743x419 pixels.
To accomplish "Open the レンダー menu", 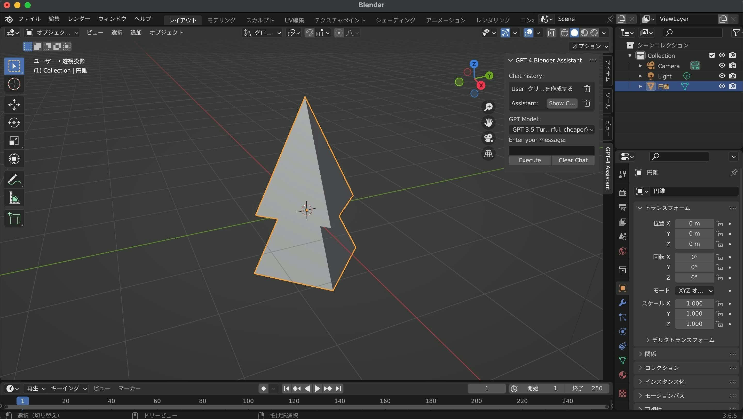I will [79, 19].
